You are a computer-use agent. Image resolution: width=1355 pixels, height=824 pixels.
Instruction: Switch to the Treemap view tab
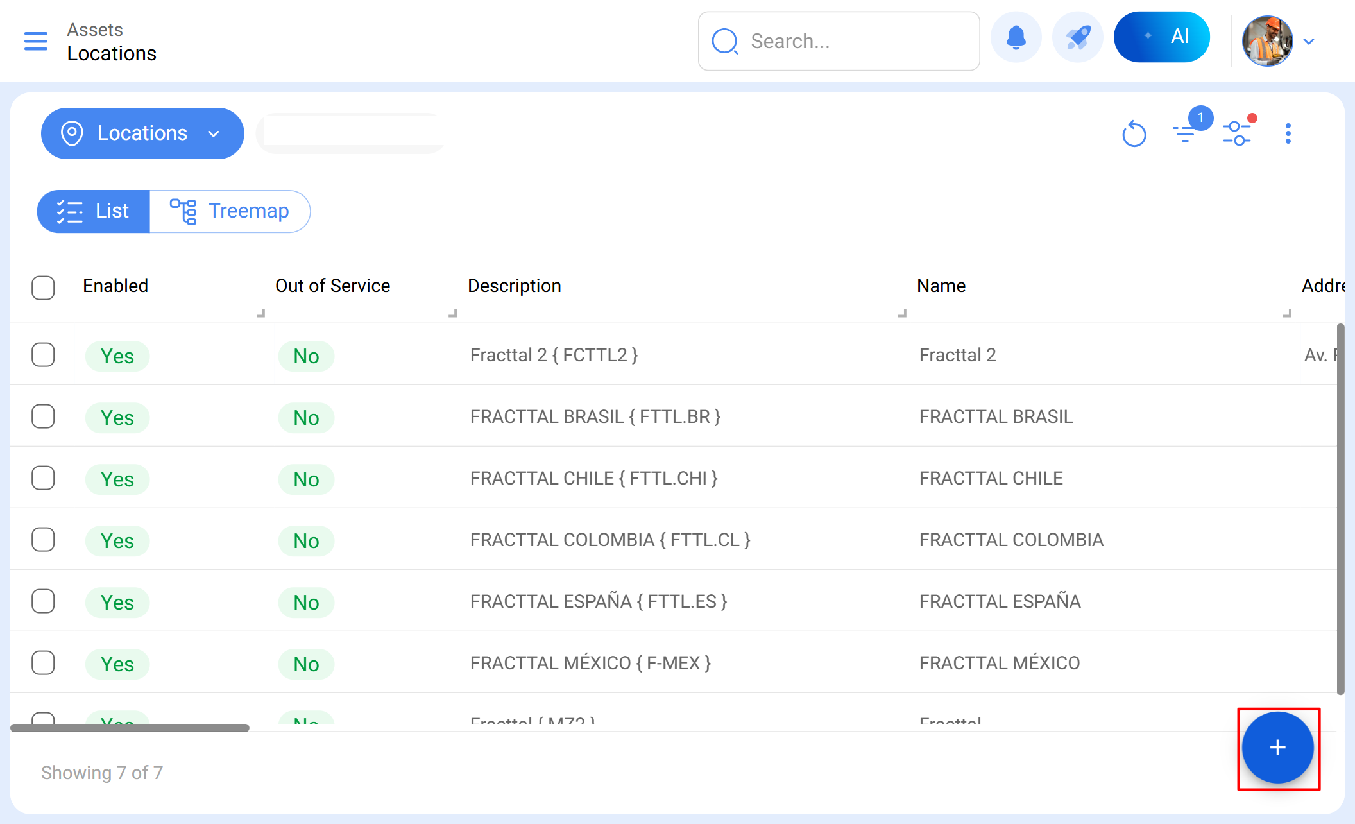[x=230, y=211]
